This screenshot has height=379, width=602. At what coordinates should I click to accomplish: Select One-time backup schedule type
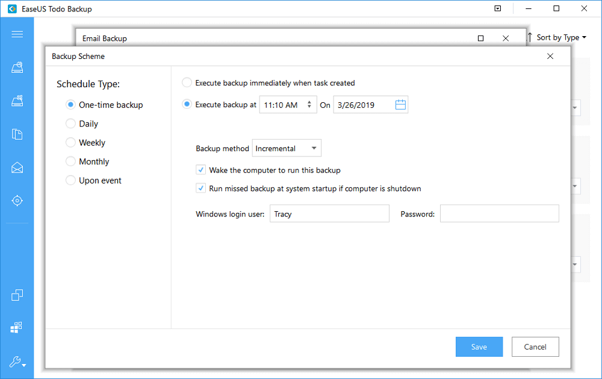pos(104,105)
